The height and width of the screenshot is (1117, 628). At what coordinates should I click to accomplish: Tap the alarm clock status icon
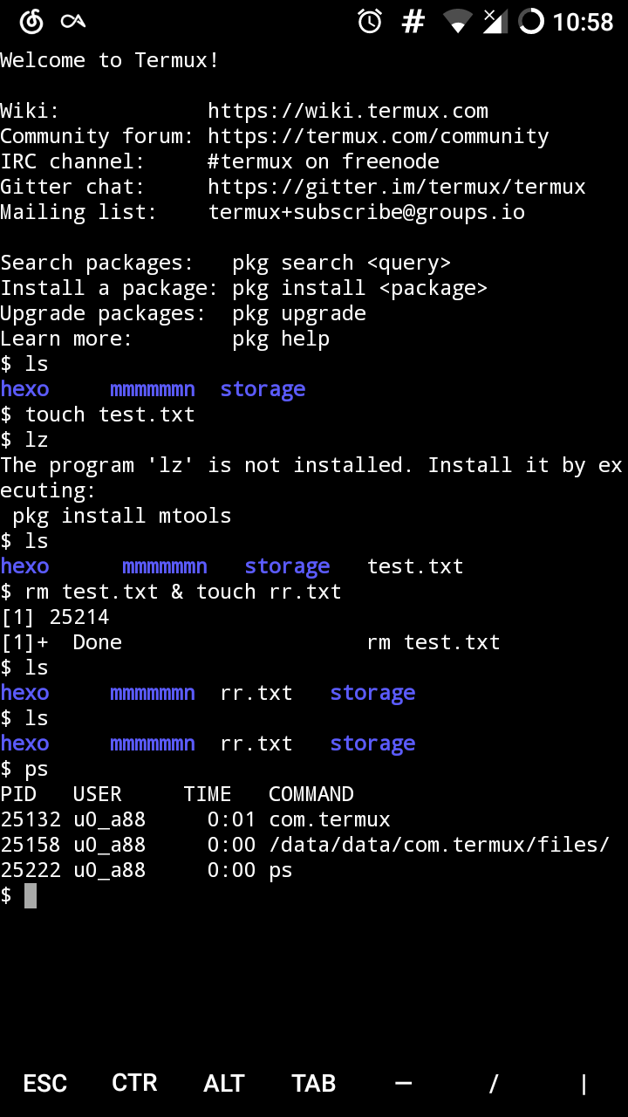click(x=370, y=21)
